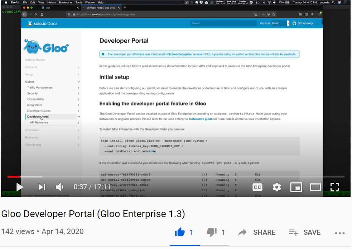Screen dimensions: 352x249
Task: Mute the video volume
Action: point(59,187)
